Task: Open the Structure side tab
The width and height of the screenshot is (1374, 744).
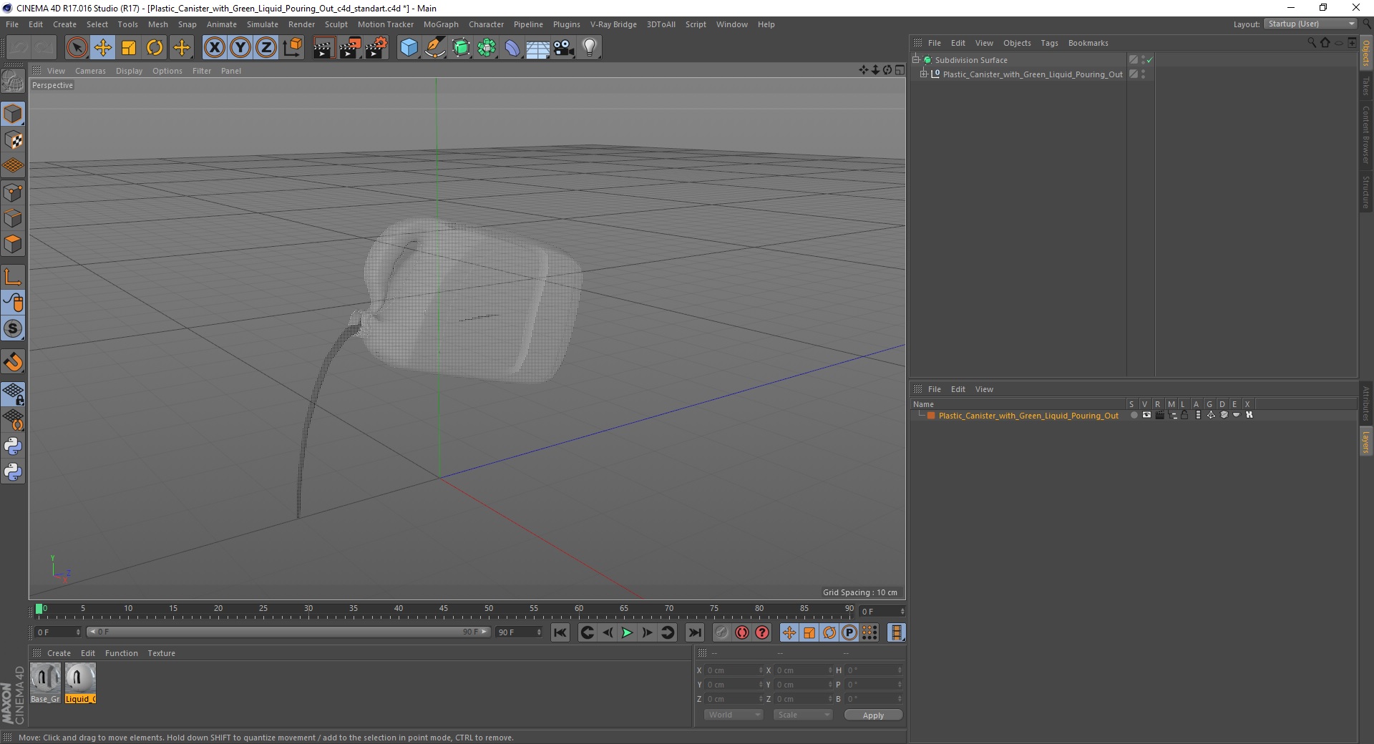Action: [1366, 192]
